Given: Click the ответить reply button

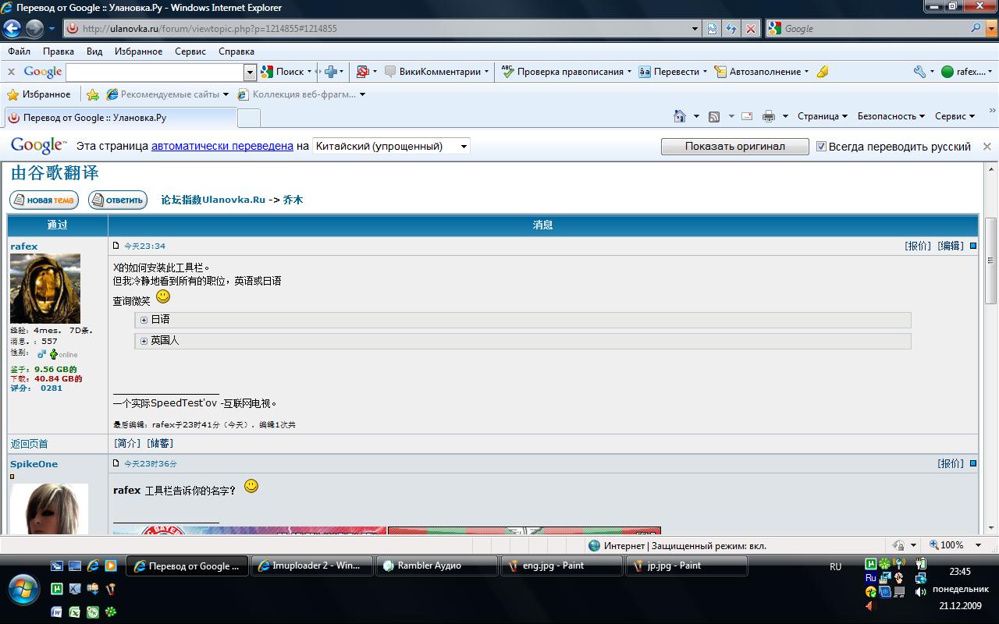Looking at the screenshot, I should pos(118,200).
